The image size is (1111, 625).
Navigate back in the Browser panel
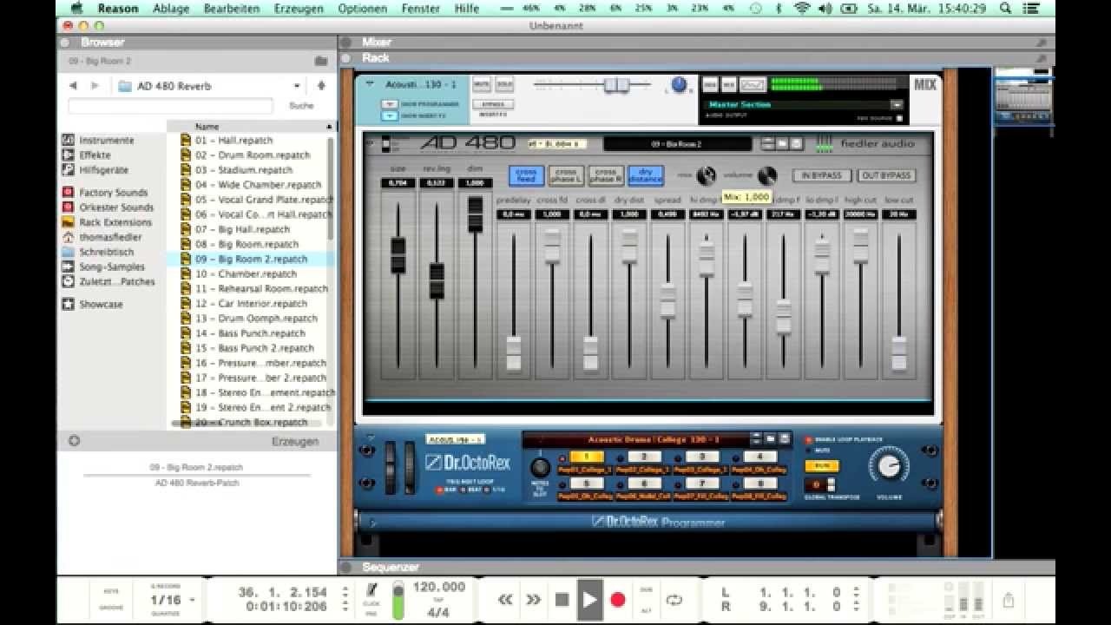click(73, 86)
